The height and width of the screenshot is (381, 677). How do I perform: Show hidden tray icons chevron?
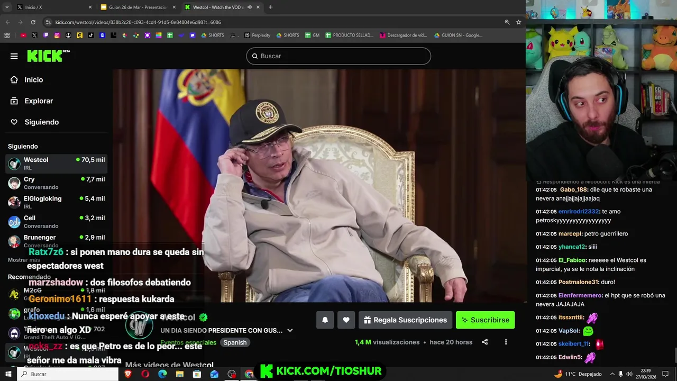[x=612, y=374]
